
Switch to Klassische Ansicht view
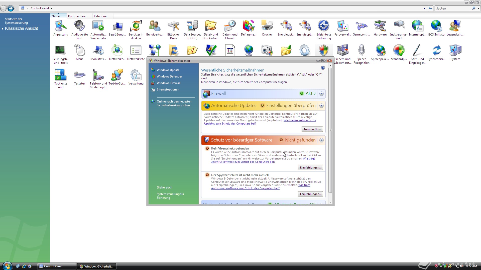point(21,28)
